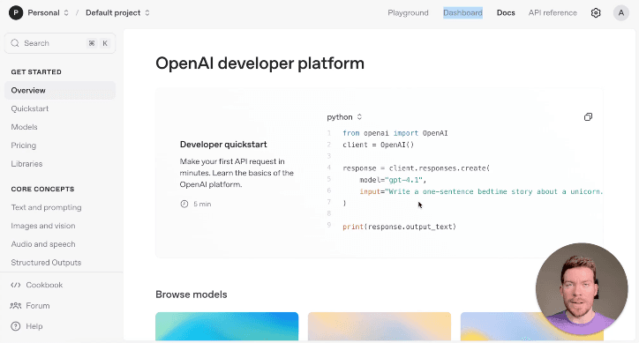Open the API reference tab
Image resolution: width=639 pixels, height=343 pixels.
pyautogui.click(x=553, y=13)
